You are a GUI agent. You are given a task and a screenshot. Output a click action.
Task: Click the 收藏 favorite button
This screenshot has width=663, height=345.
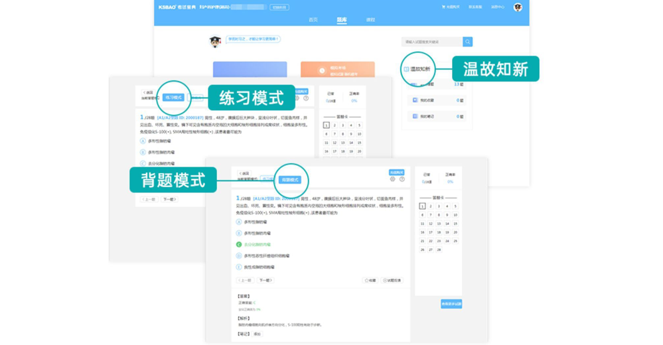pyautogui.click(x=370, y=281)
